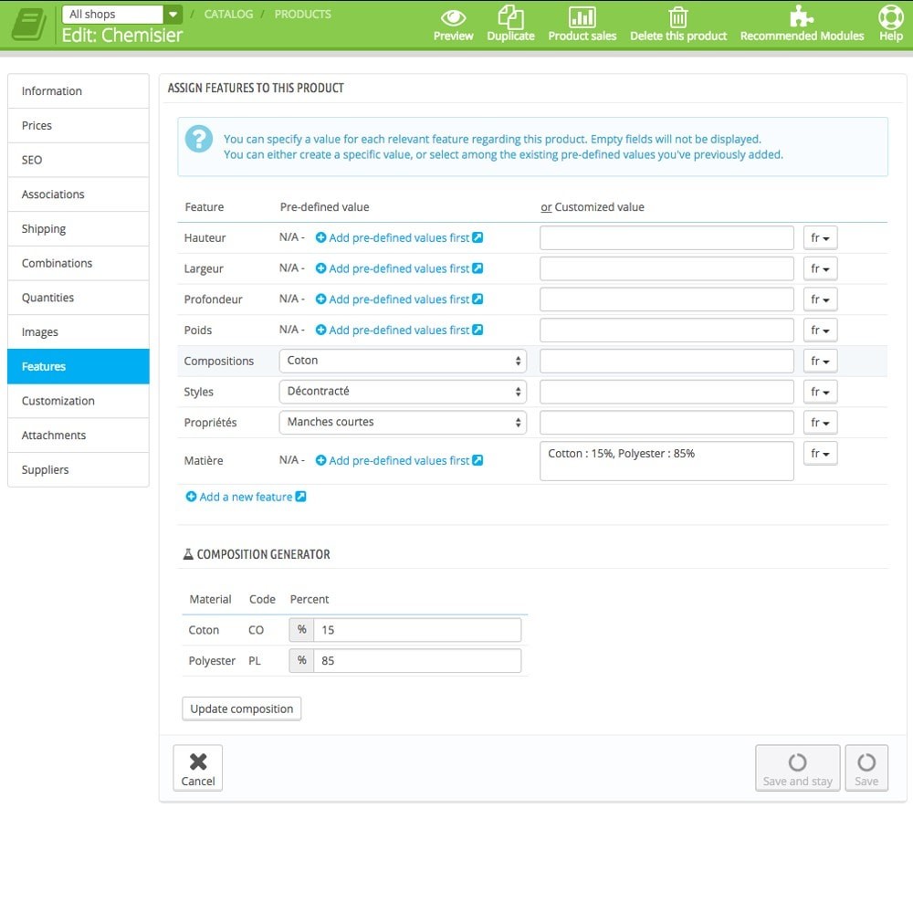Open the Profondeur language fr dropdown

tap(820, 299)
